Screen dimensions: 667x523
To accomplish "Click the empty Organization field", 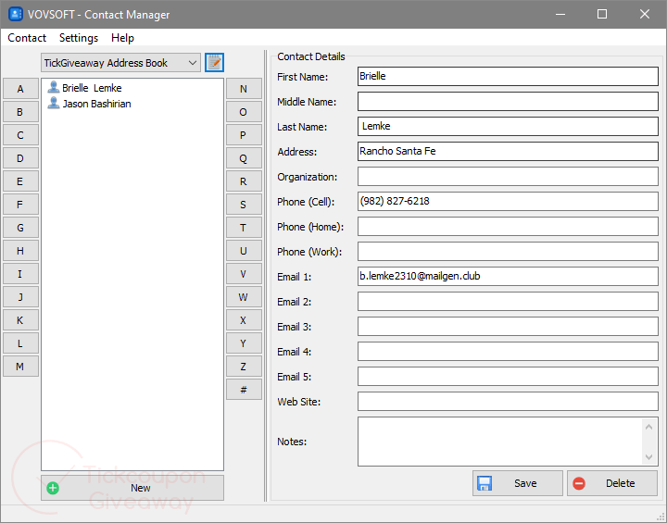I will 508,177.
